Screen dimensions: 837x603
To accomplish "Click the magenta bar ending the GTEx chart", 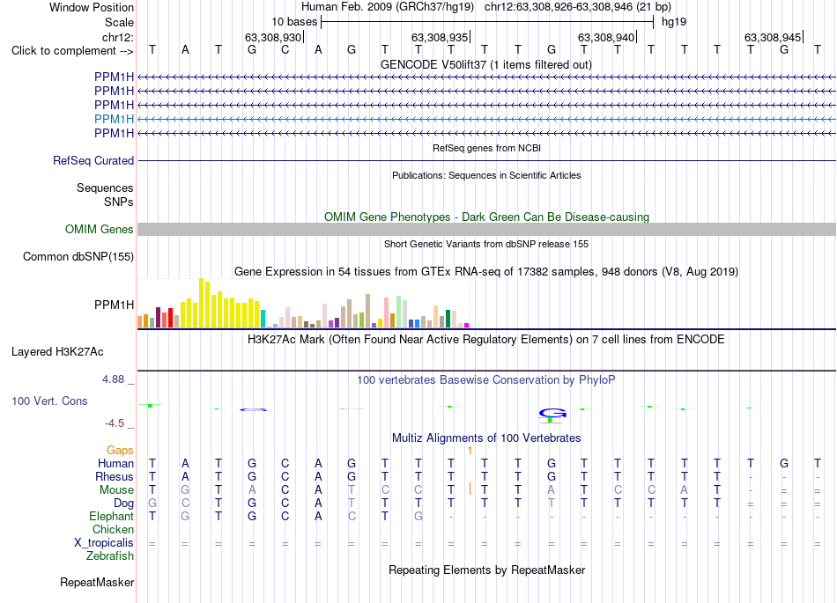I will [x=467, y=325].
